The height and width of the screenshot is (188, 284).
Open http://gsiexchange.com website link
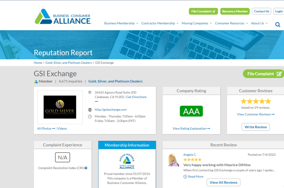tap(111, 110)
